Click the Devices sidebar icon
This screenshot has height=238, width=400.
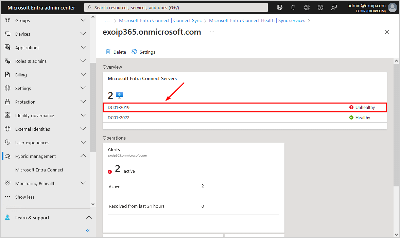pyautogui.click(x=7, y=34)
